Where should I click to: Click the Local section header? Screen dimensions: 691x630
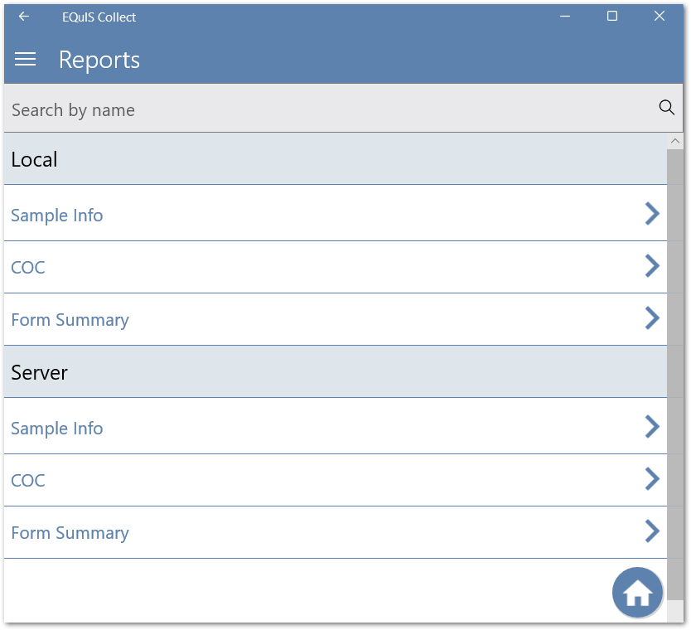34,159
